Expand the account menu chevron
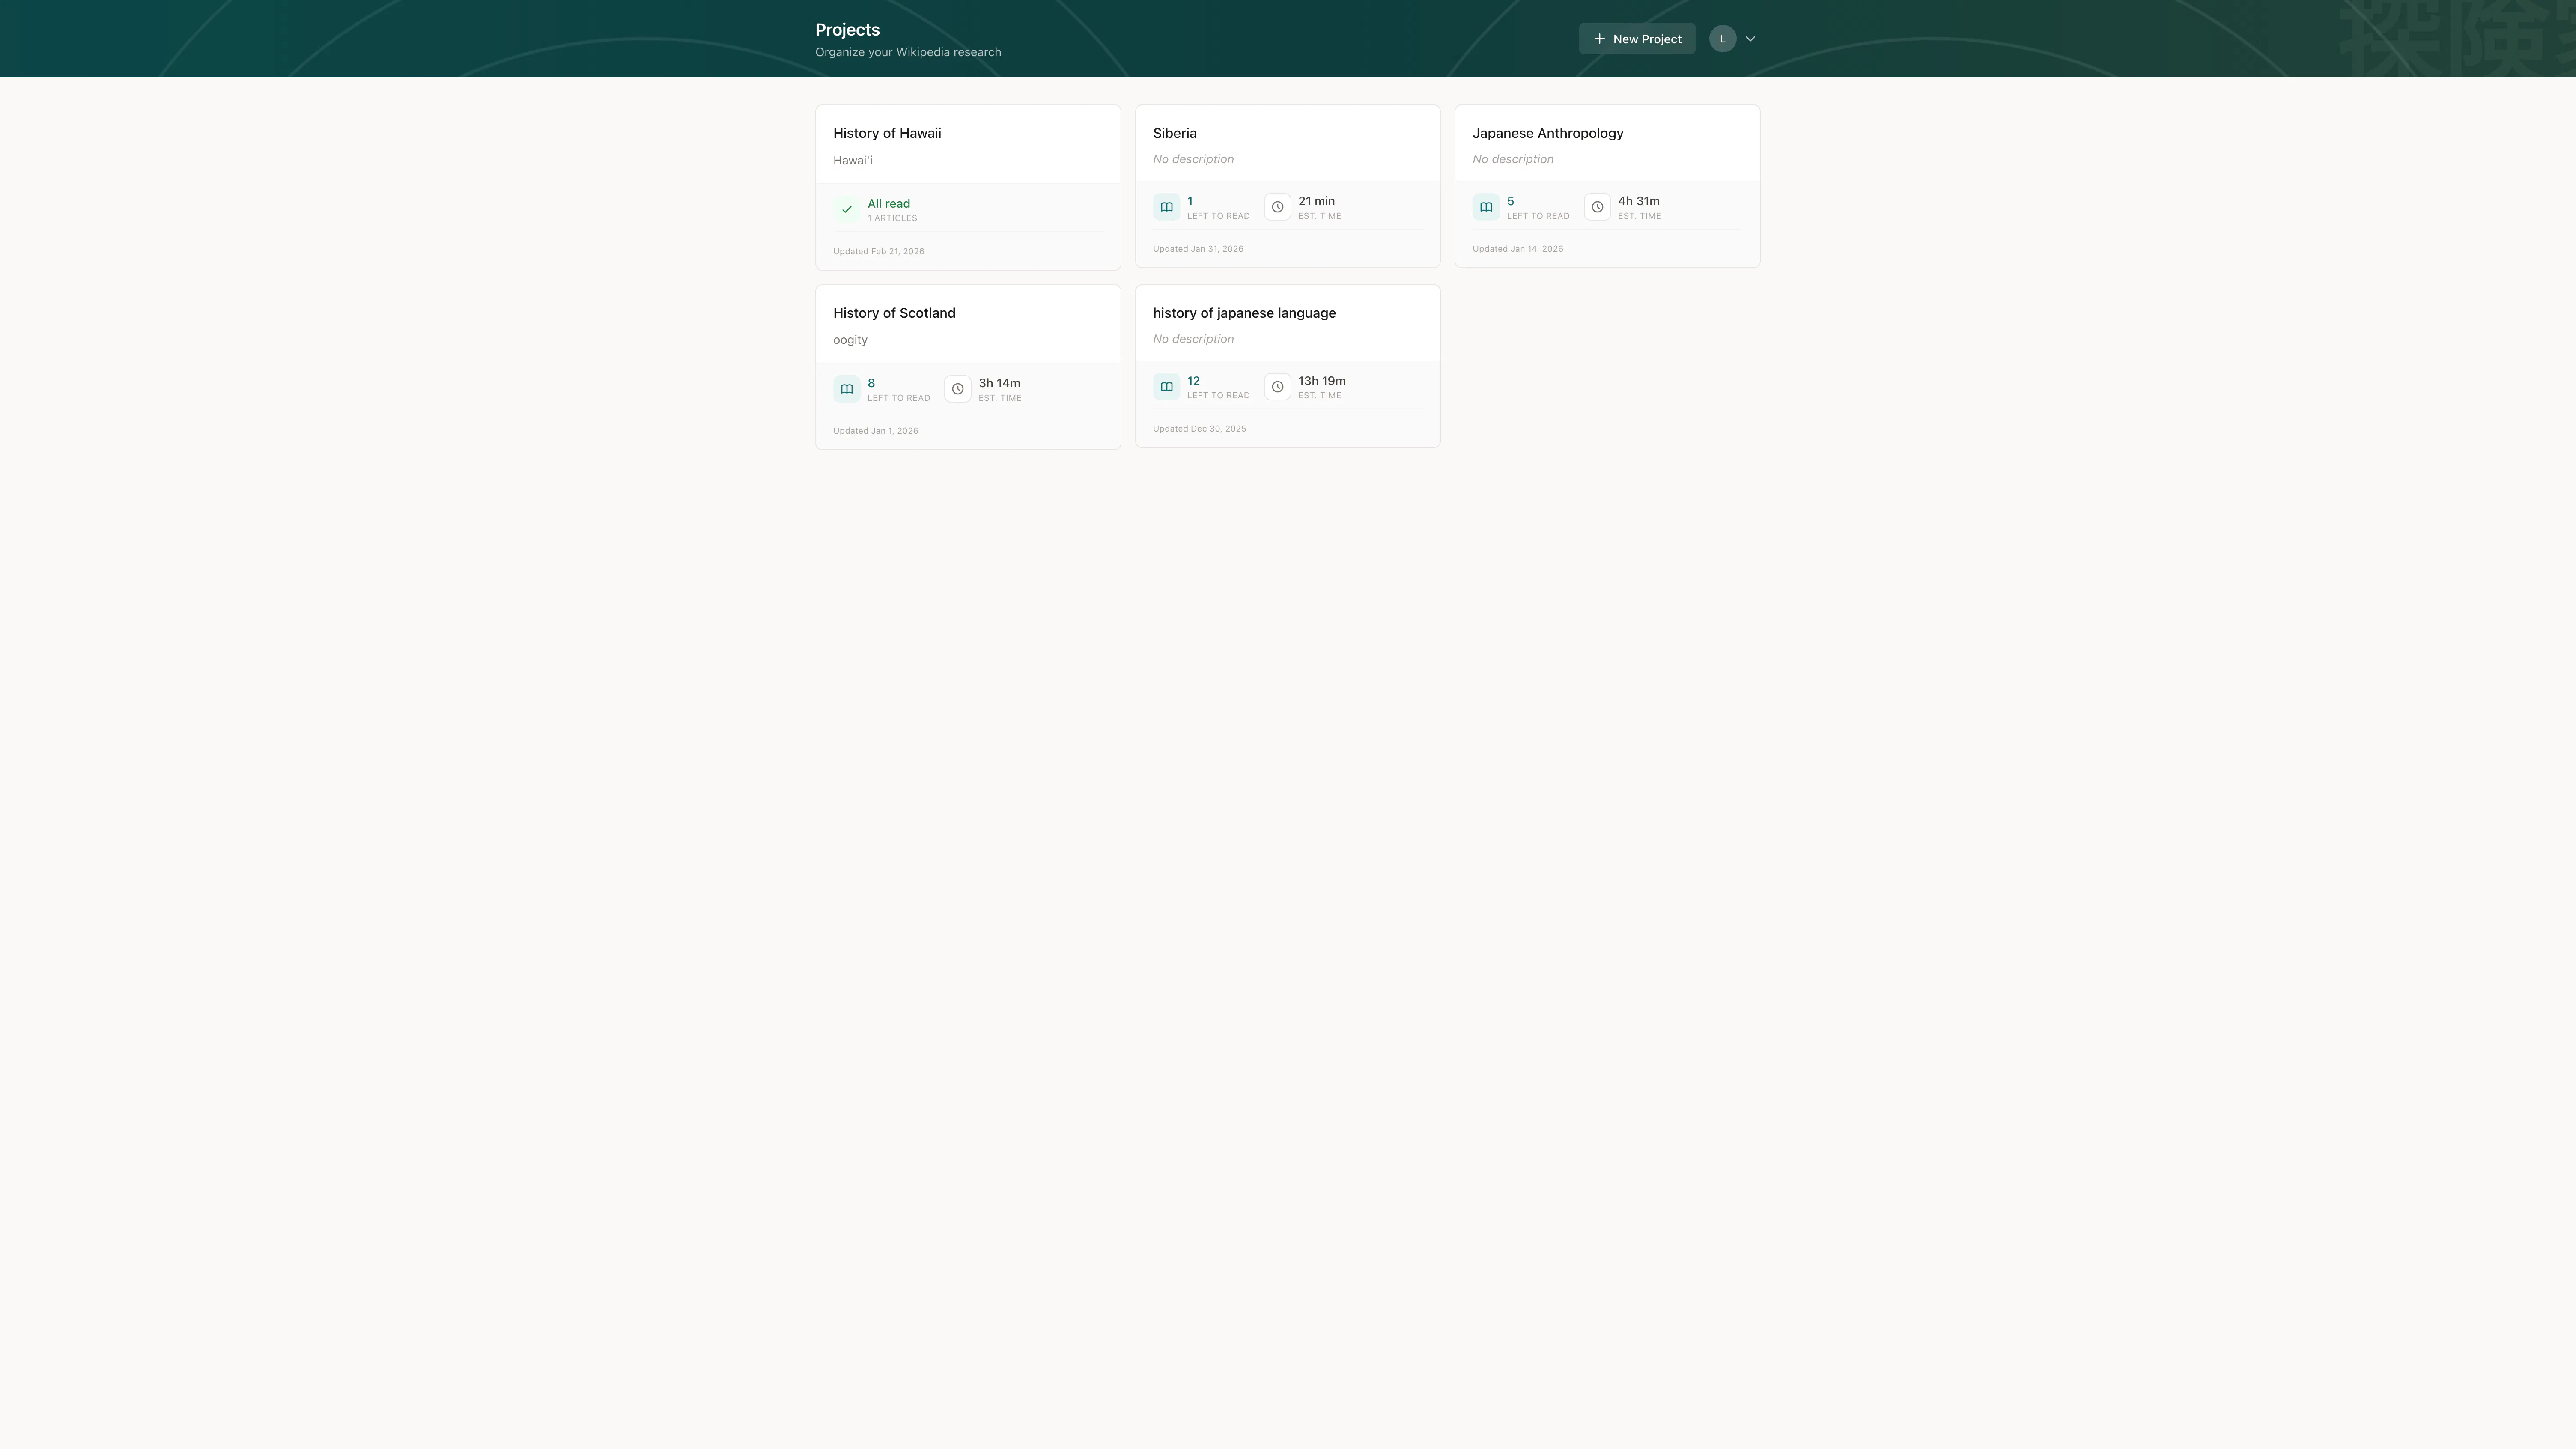 coord(1750,39)
